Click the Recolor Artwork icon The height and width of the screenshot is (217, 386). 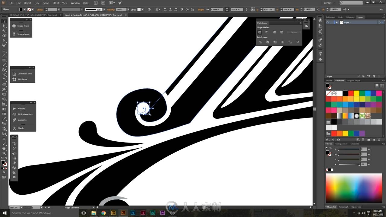[x=149, y=10]
